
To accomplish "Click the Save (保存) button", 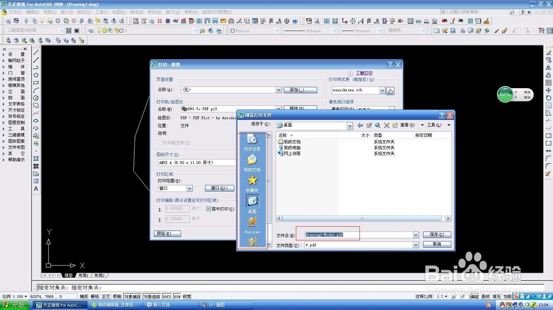I will 437,234.
